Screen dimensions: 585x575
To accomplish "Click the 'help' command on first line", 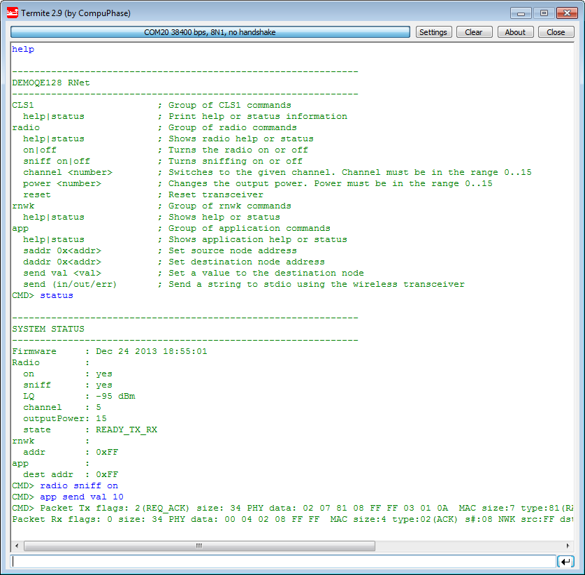I will click(23, 49).
